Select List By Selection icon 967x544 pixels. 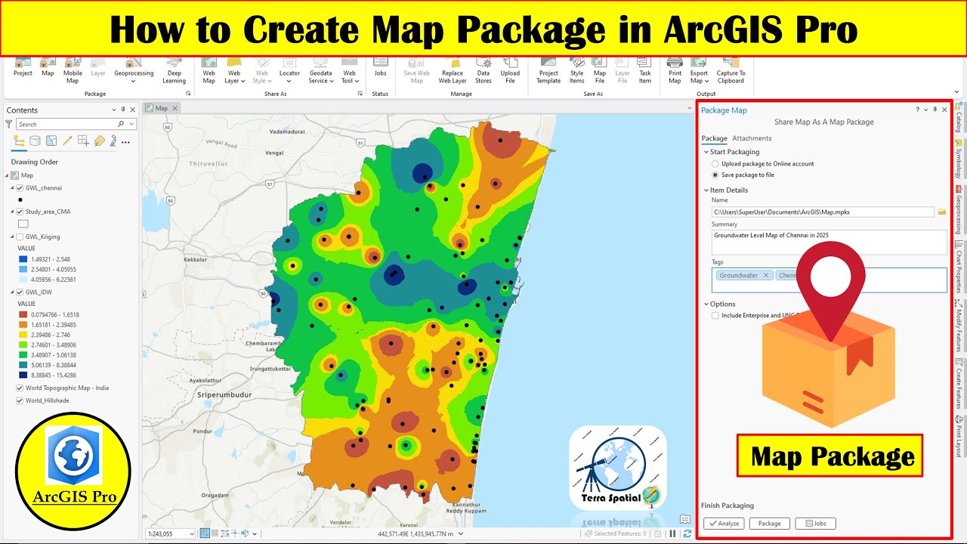[x=51, y=141]
